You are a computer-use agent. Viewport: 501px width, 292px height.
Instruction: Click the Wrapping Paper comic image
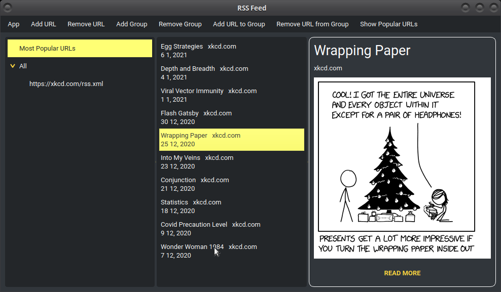tap(402, 168)
